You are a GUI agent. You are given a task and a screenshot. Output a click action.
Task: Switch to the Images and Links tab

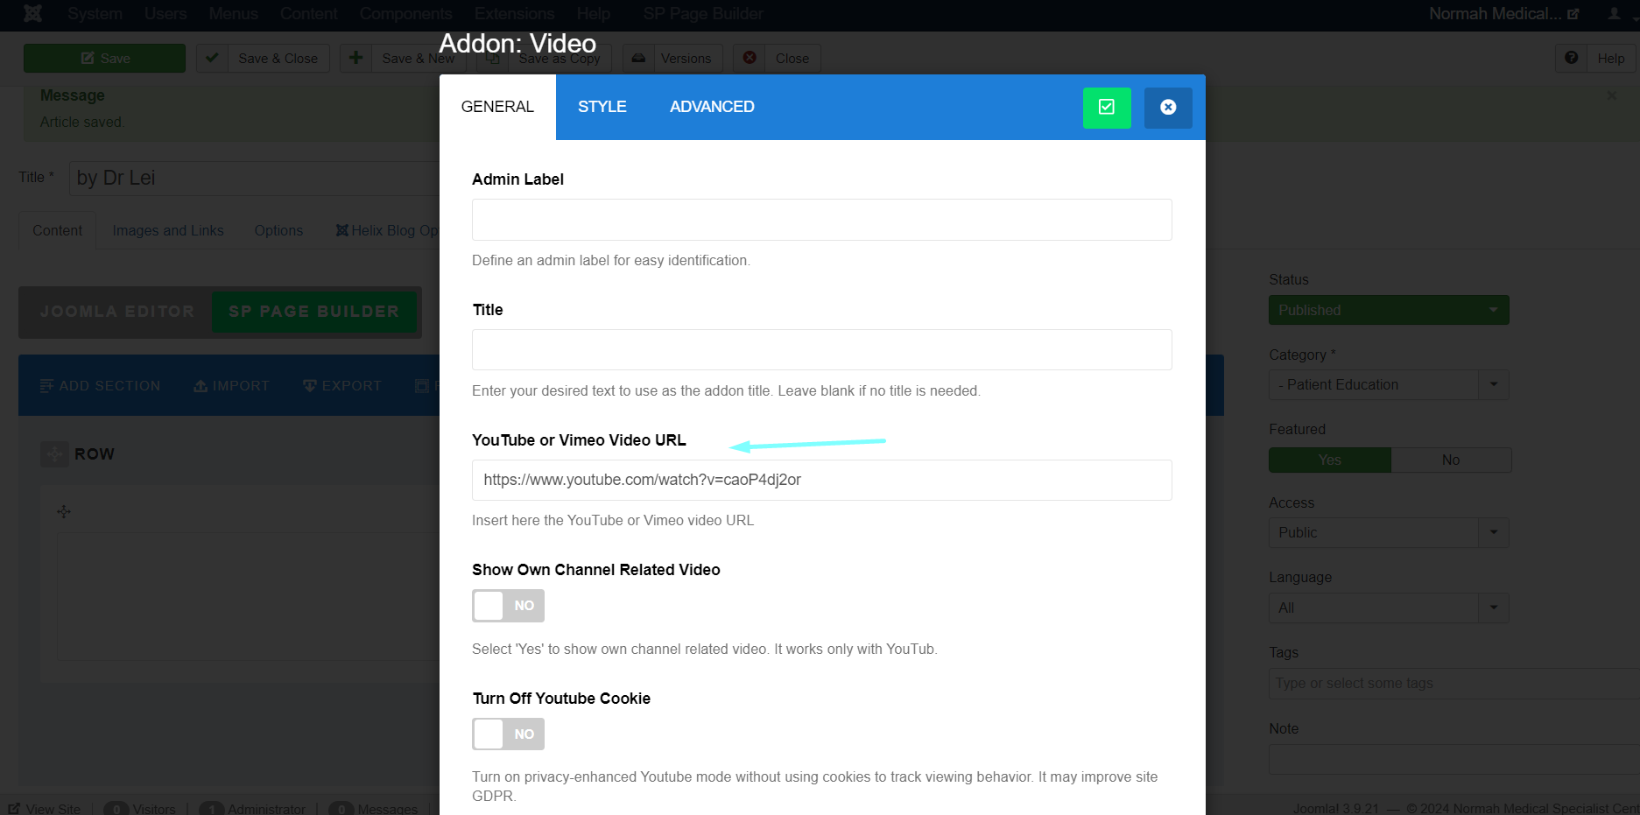coord(168,231)
